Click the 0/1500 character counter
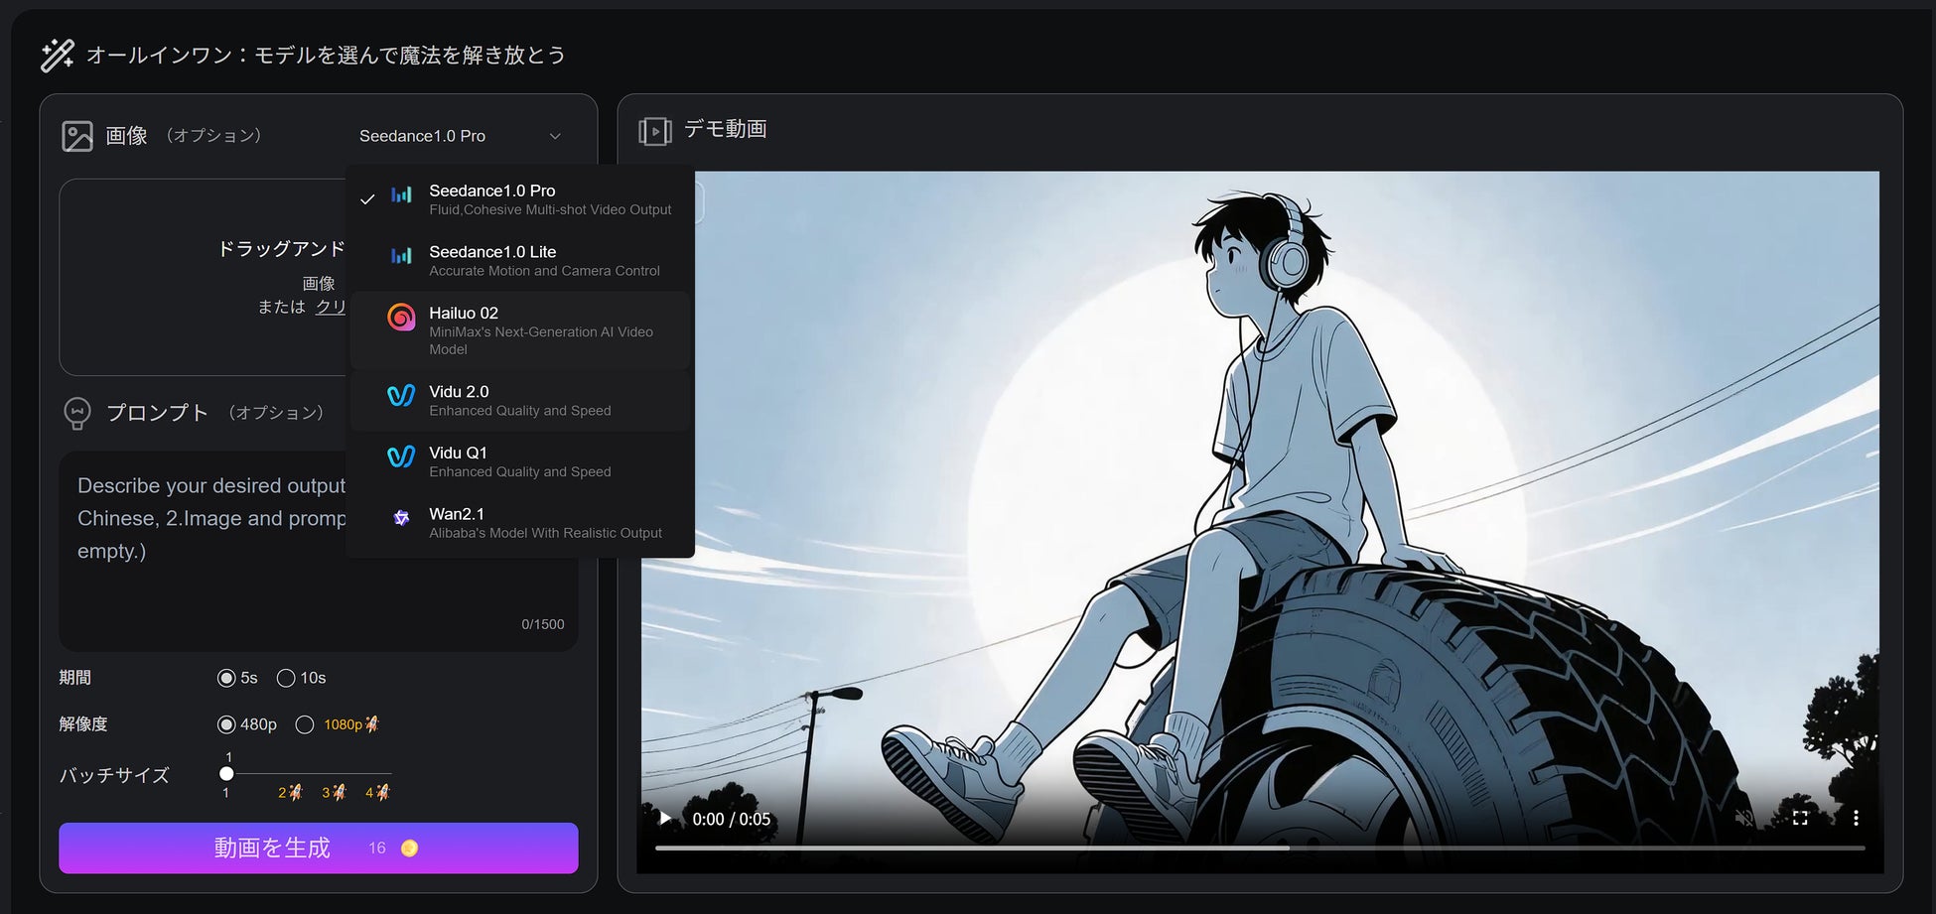Viewport: 1936px width, 914px height. pos(542,624)
